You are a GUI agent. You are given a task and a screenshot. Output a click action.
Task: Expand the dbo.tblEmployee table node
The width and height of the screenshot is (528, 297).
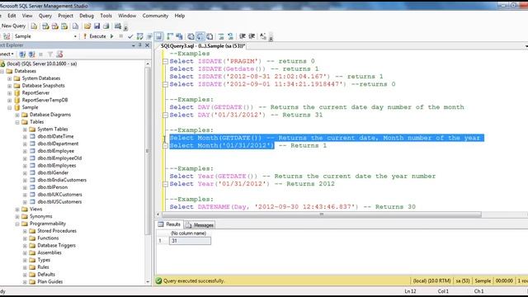tap(25, 151)
